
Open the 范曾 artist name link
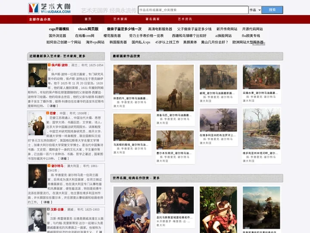(53, 113)
